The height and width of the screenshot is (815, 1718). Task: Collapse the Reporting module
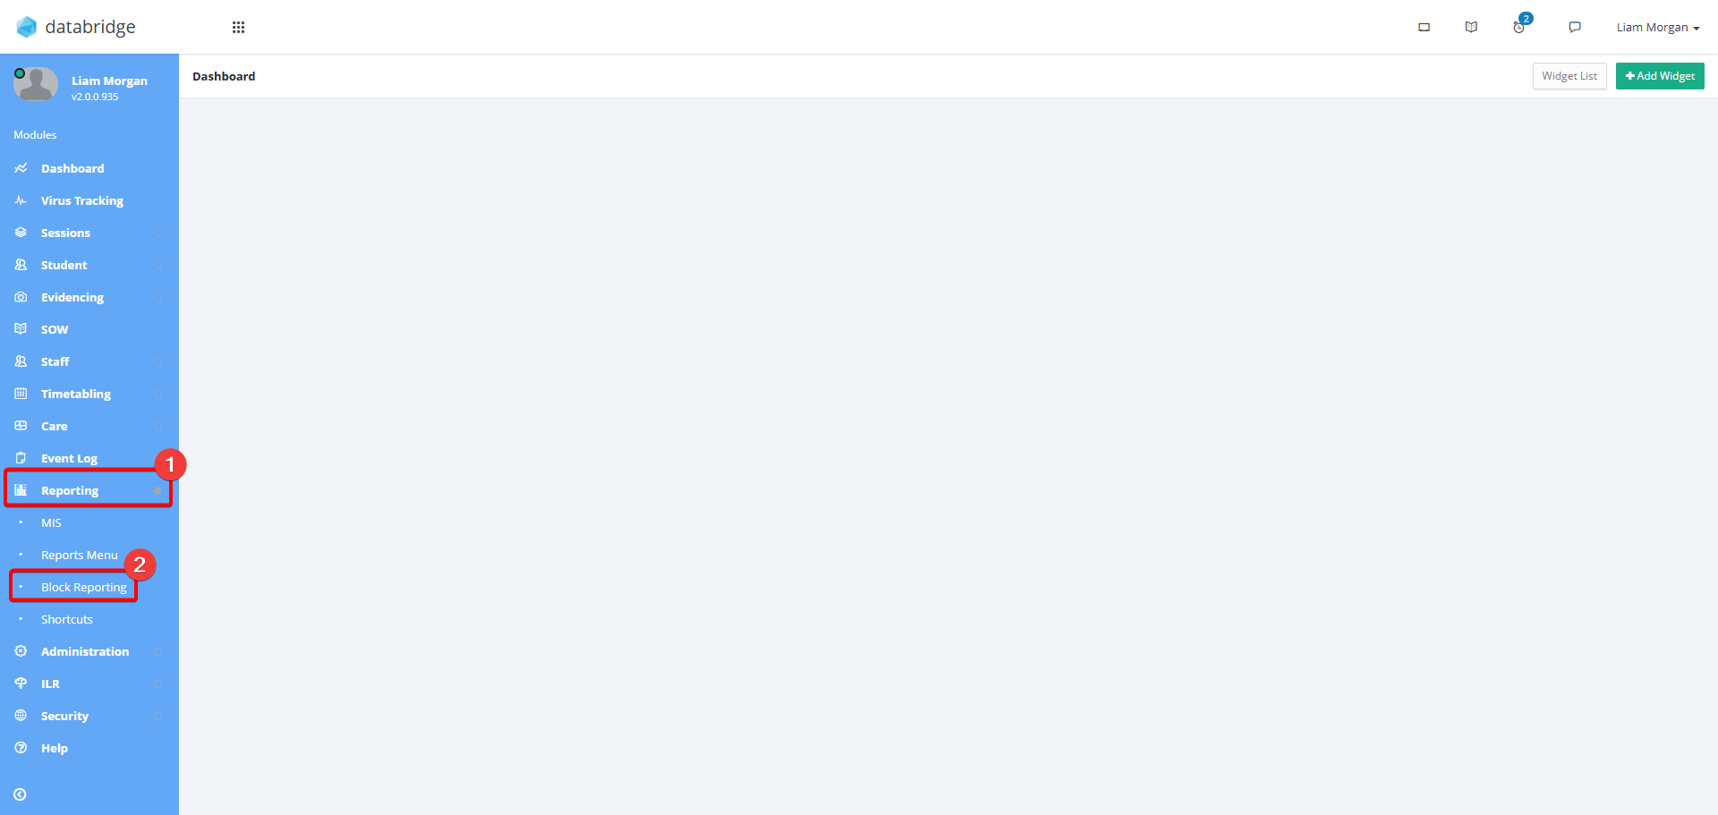89,490
